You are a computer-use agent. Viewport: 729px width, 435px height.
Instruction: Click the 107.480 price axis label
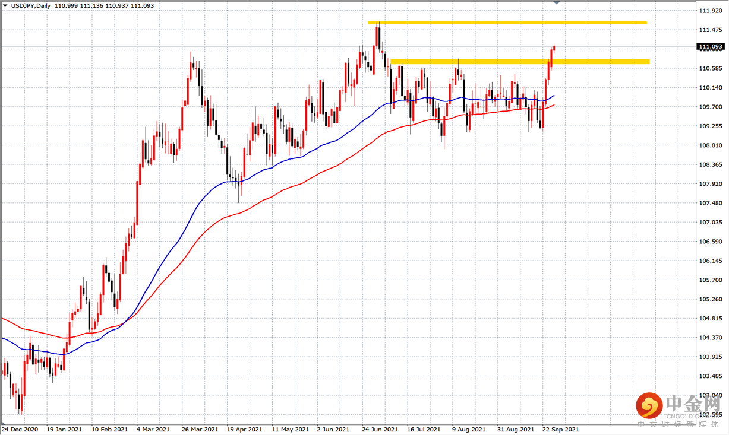(x=711, y=203)
